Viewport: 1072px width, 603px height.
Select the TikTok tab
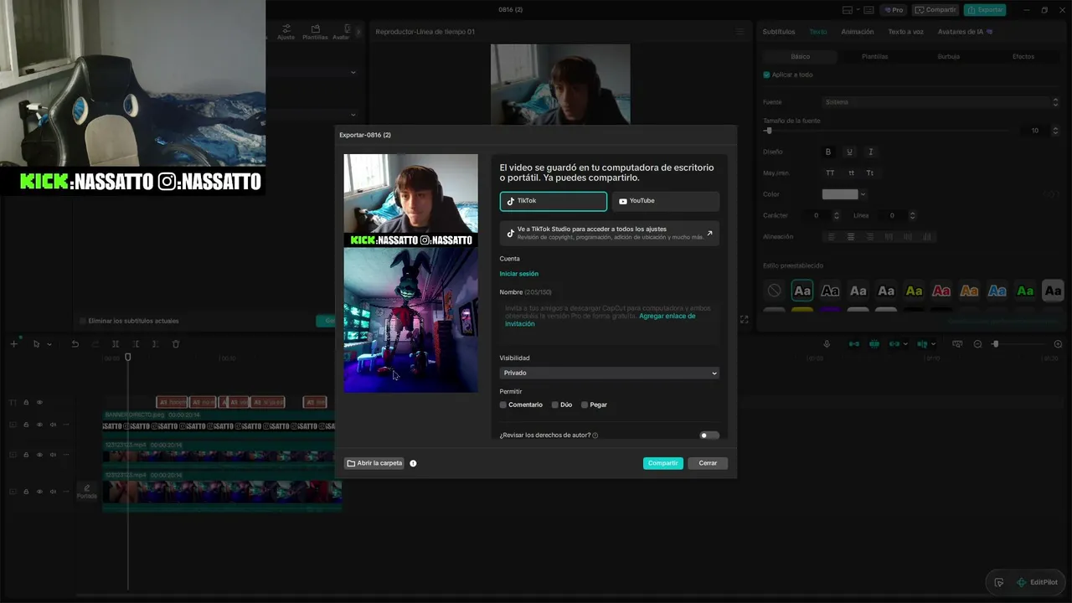pyautogui.click(x=554, y=201)
